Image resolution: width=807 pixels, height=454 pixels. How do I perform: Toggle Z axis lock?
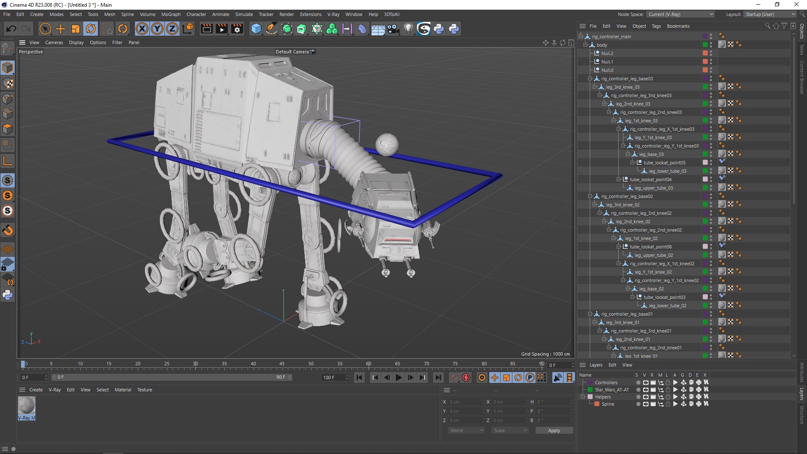pyautogui.click(x=172, y=29)
